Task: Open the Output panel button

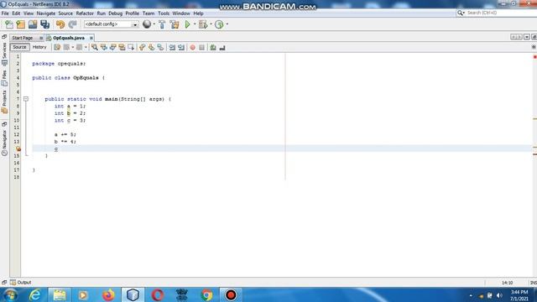Action: click(20, 283)
